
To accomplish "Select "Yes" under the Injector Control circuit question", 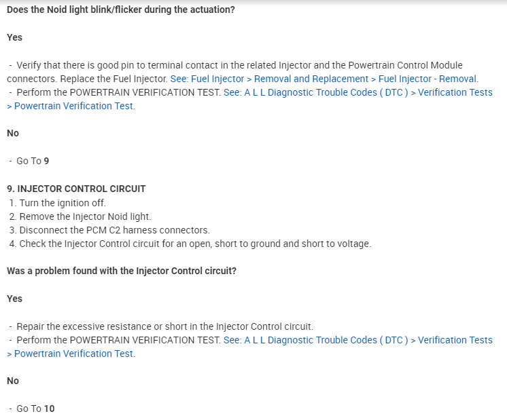I will 14,299.
